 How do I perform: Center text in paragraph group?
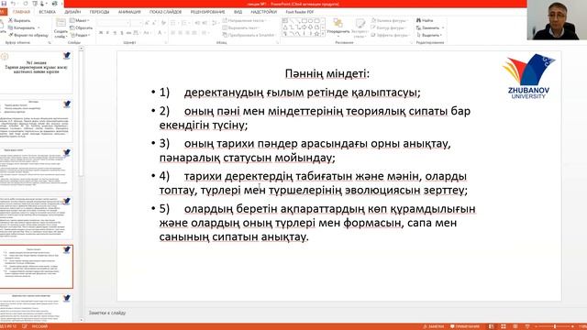(181, 33)
